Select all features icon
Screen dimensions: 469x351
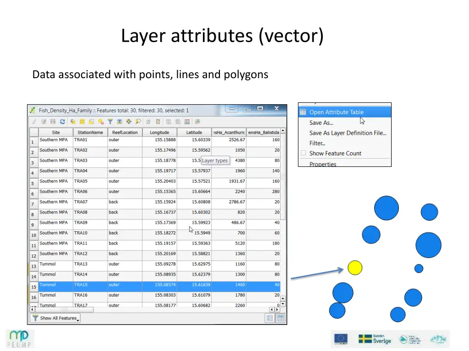82,122
